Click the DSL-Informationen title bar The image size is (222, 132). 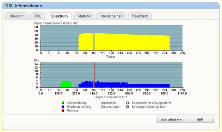111,6
